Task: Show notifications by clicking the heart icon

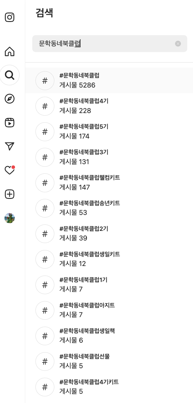Action: tap(10, 170)
